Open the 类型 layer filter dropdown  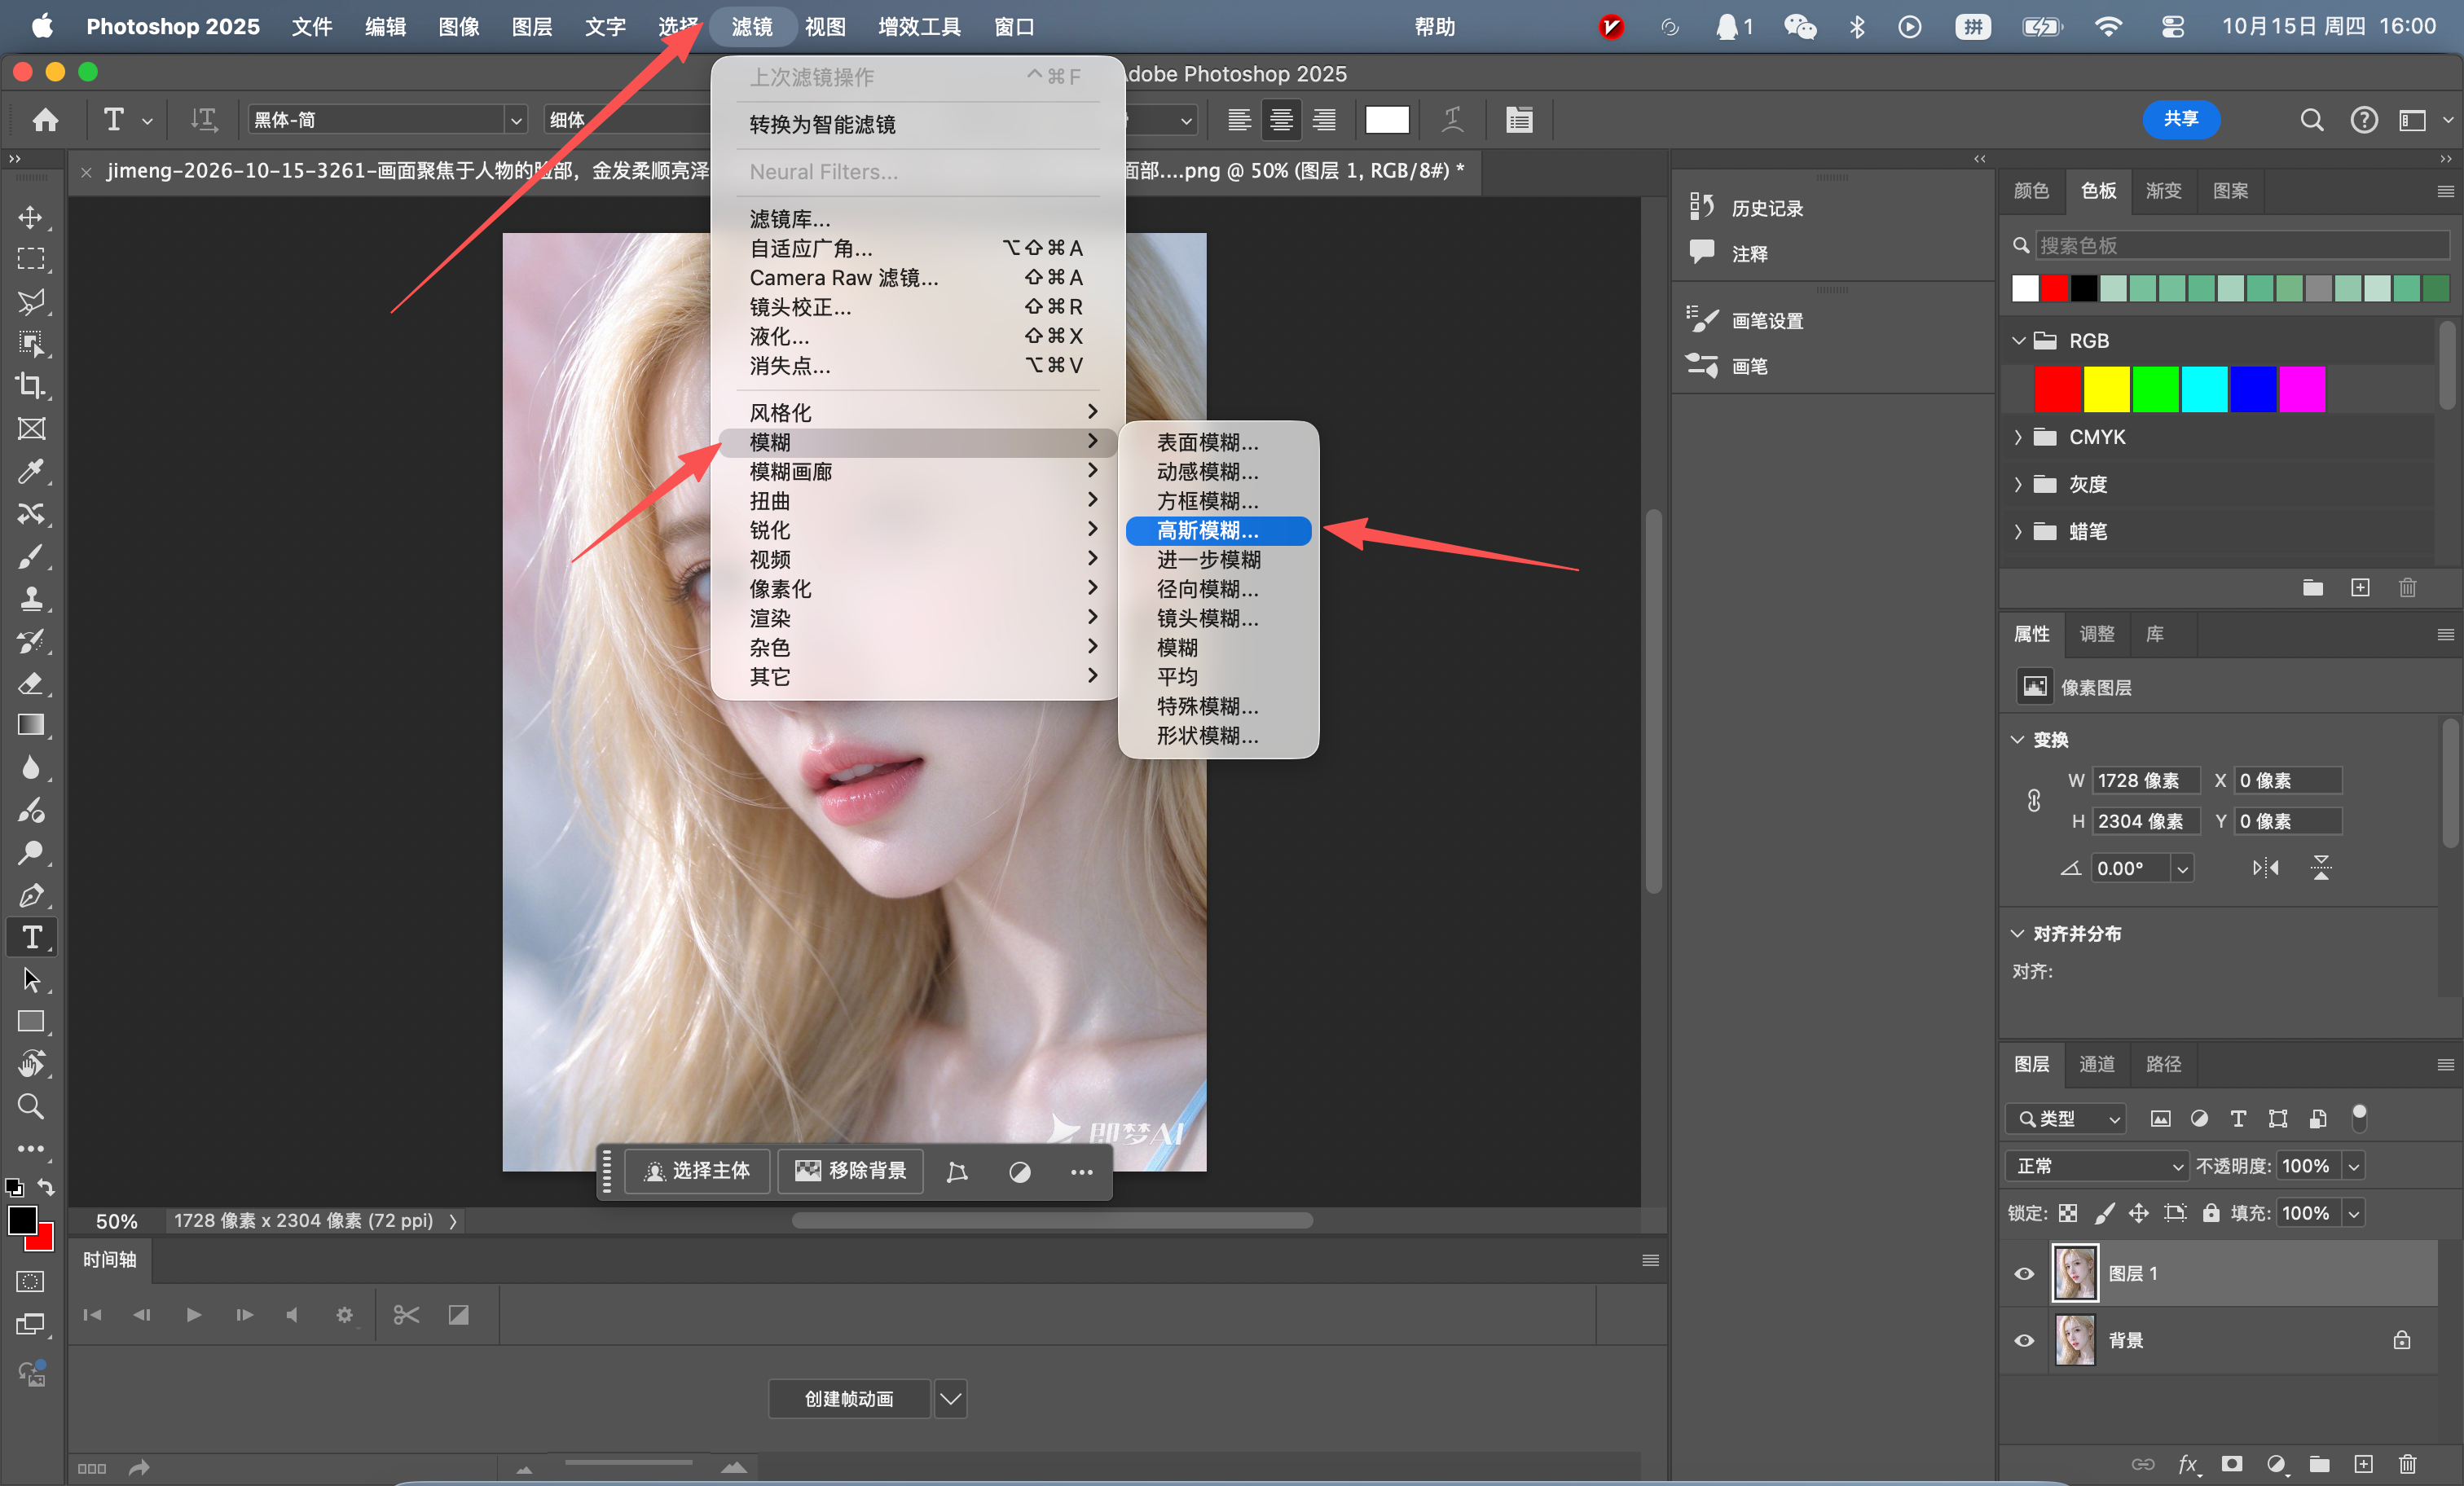click(2066, 1118)
